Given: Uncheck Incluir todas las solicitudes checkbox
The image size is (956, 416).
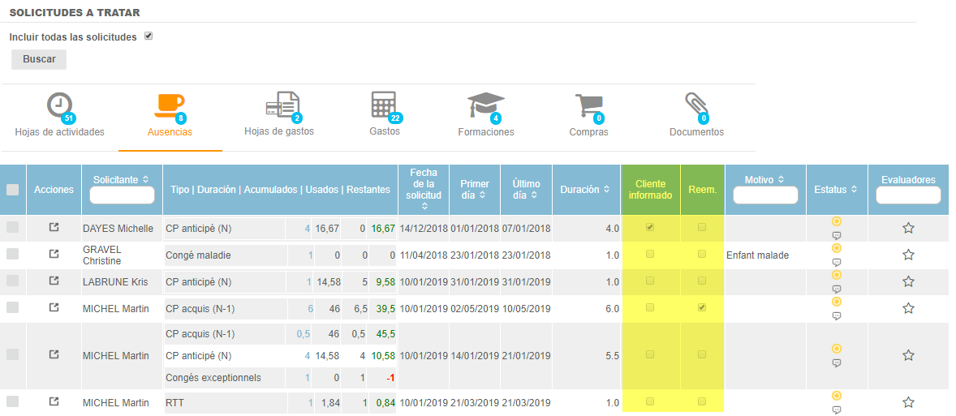Looking at the screenshot, I should (x=148, y=36).
